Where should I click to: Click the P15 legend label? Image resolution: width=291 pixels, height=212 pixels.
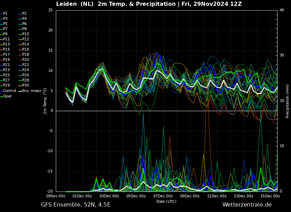[6, 50]
